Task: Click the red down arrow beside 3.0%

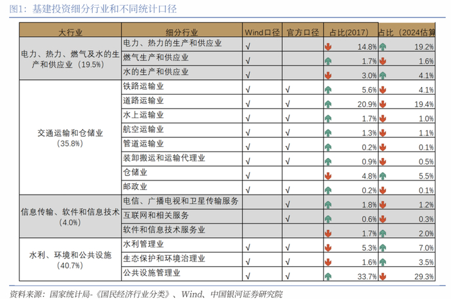Action: [x=328, y=75]
